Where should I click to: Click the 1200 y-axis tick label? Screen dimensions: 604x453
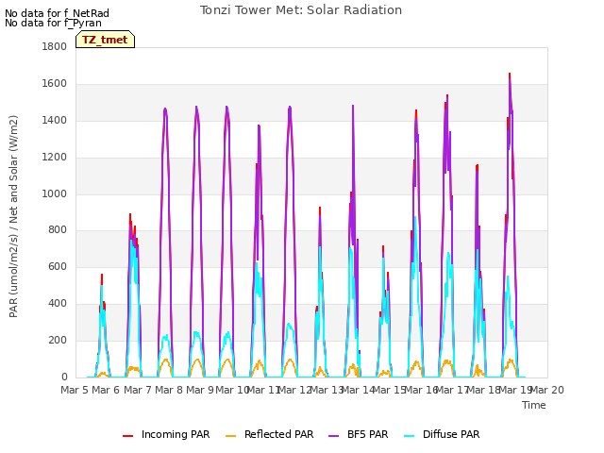[55, 158]
